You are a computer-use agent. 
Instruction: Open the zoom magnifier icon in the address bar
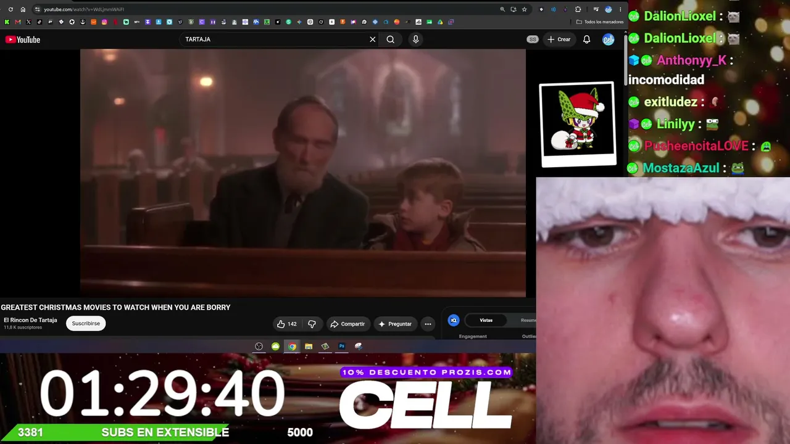(502, 9)
